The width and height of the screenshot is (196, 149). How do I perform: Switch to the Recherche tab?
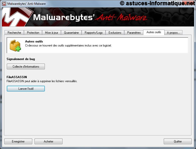pos(14,33)
